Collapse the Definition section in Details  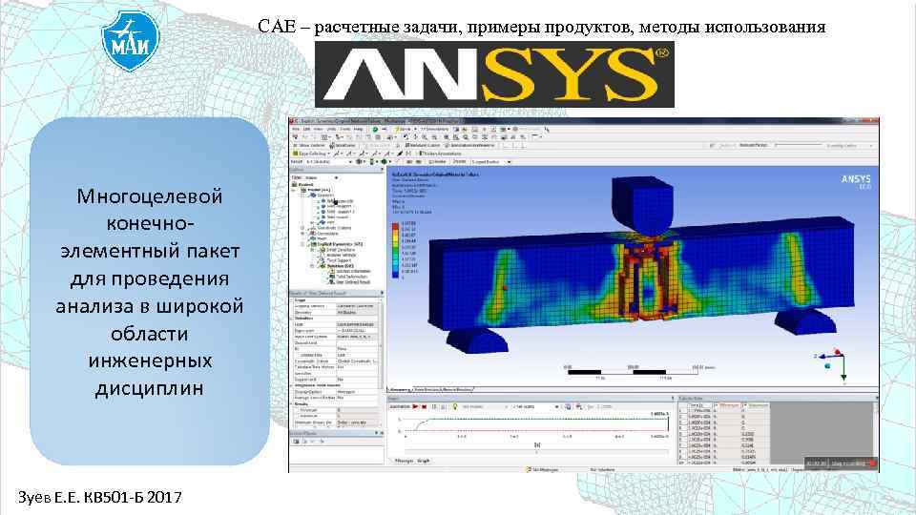(x=292, y=319)
